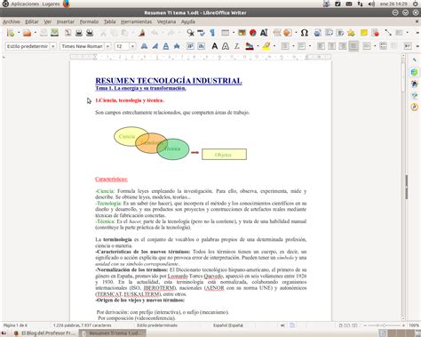The image size is (421, 337).
Task: Toggle Italic formatting
Action: pos(155,46)
